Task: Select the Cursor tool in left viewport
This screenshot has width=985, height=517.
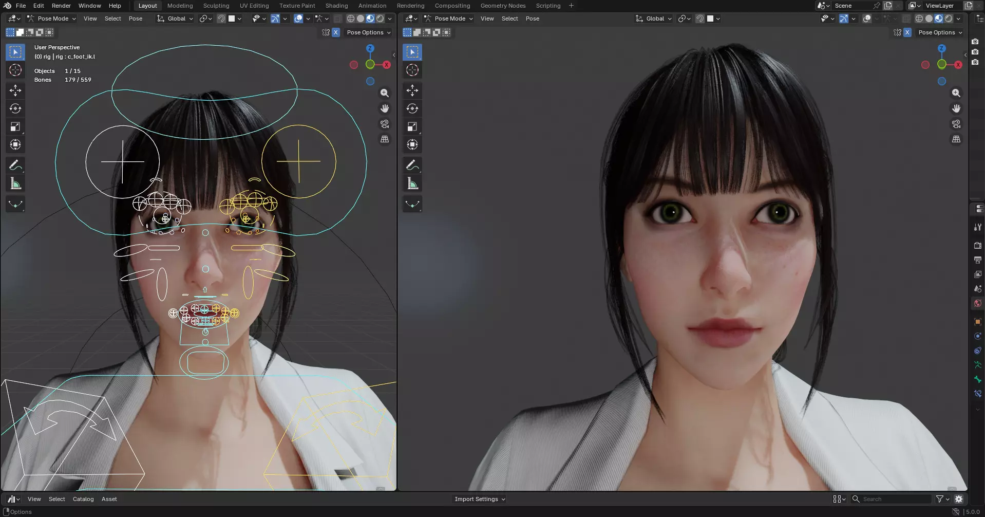Action: click(15, 70)
